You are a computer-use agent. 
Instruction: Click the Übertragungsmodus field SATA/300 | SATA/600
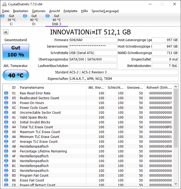tap(93, 59)
